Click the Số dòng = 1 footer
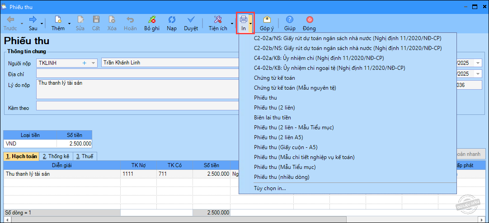The height and width of the screenshot is (223, 489). [x=62, y=213]
